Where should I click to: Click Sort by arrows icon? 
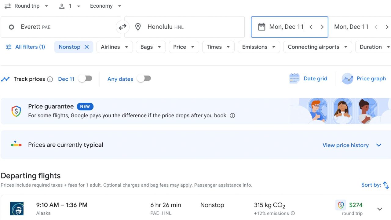386,185
